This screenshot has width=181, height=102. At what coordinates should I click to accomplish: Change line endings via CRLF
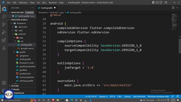(120, 96)
